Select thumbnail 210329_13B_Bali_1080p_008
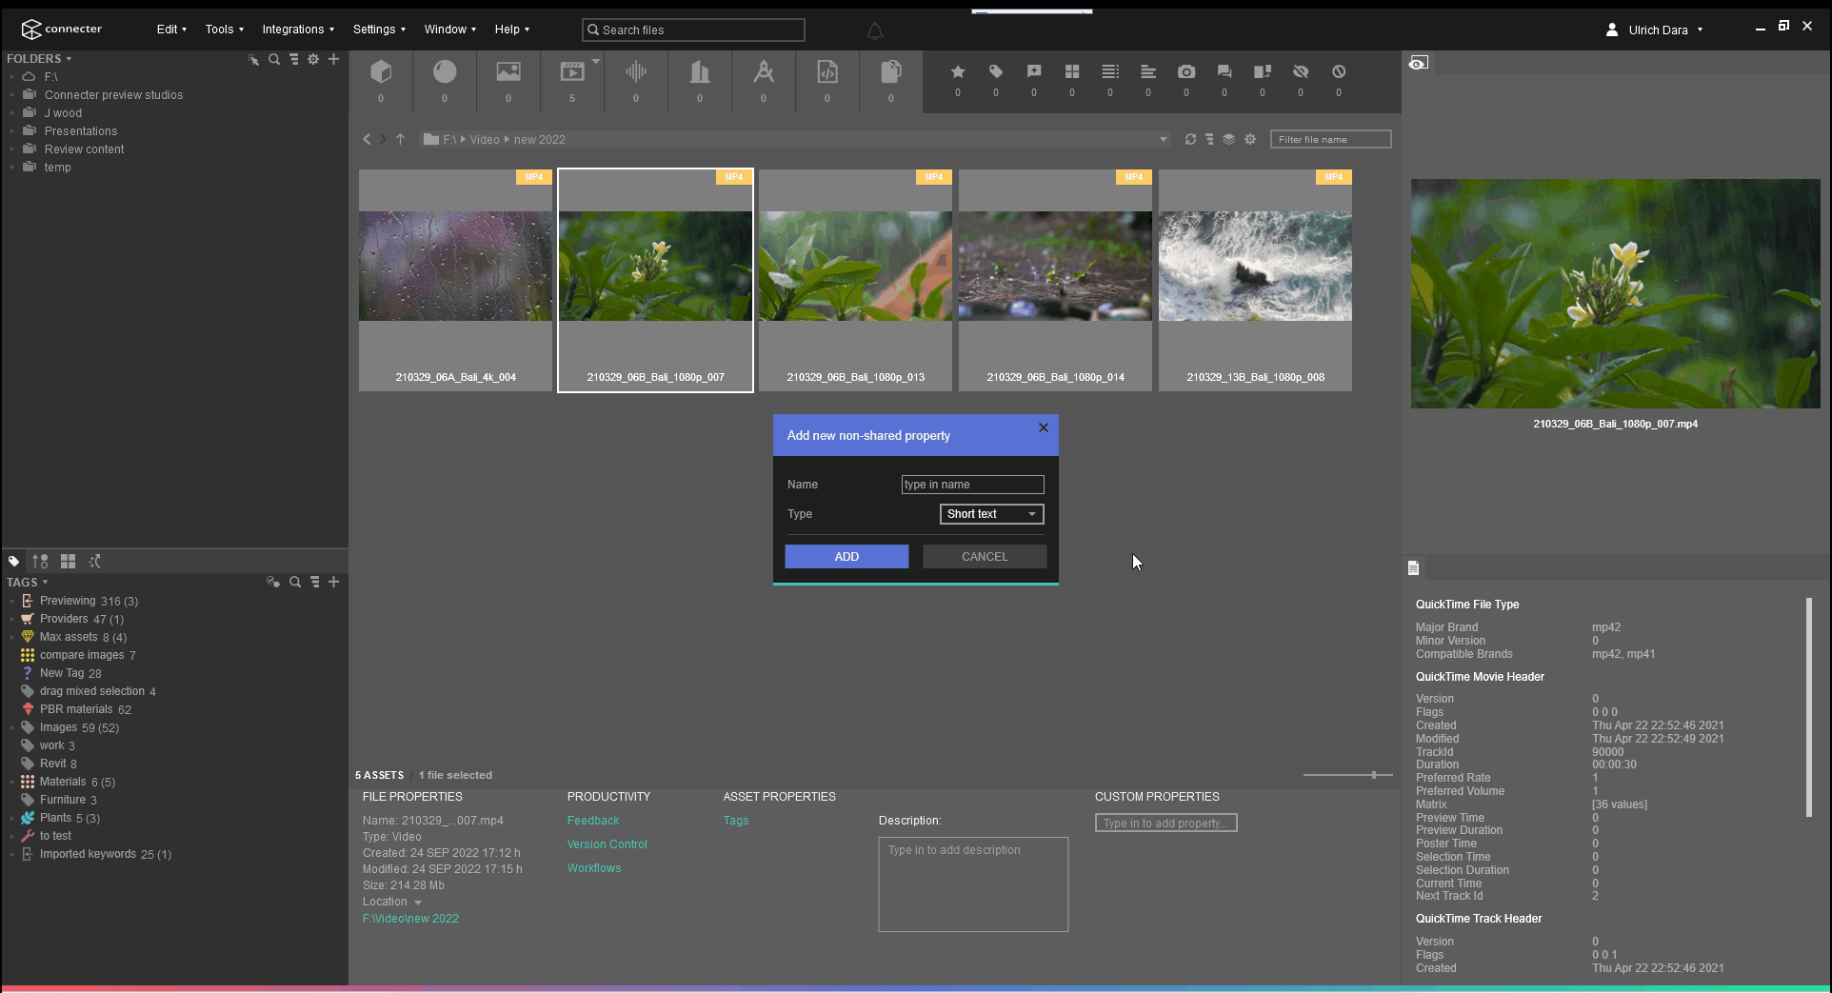Screen dimensions: 1832x993 click(x=1255, y=280)
